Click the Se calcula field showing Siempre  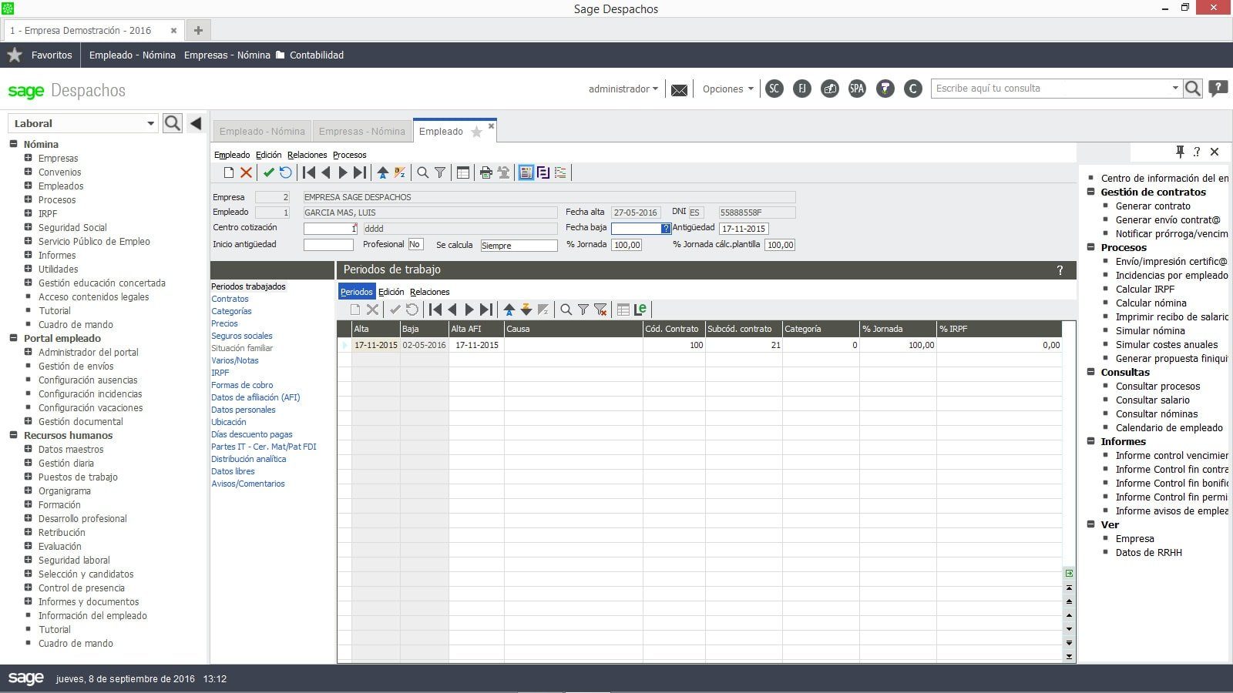[519, 246]
